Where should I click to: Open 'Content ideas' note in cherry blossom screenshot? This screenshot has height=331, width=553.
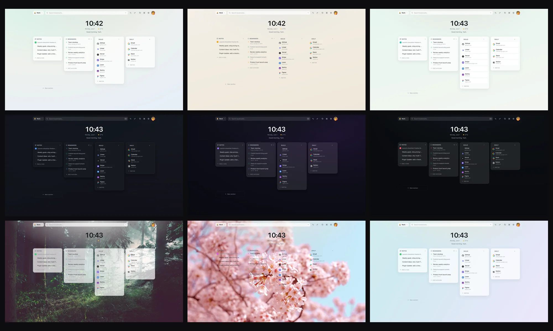coord(229,261)
